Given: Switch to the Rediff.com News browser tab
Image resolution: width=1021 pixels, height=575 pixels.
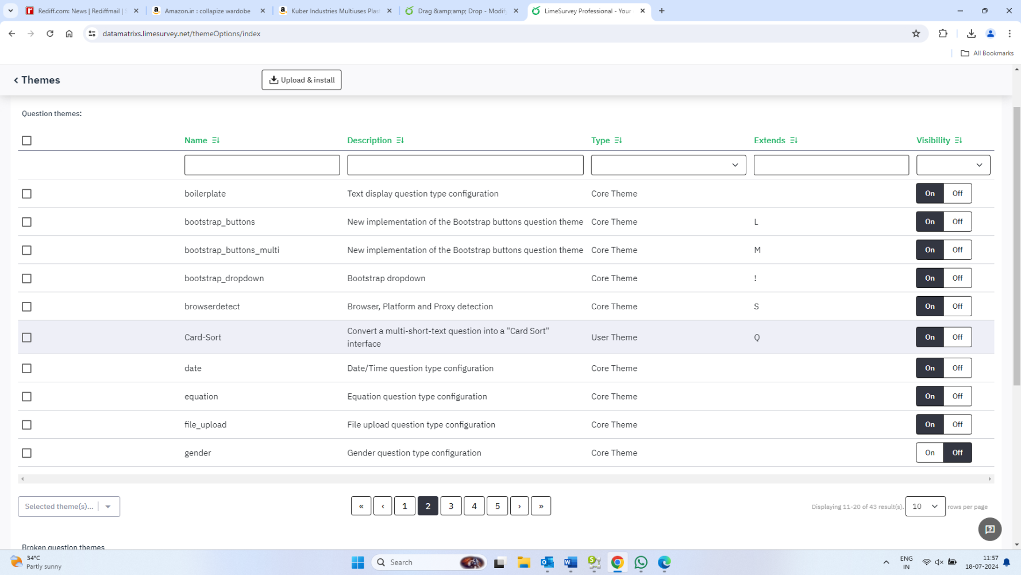Looking at the screenshot, I should (79, 11).
